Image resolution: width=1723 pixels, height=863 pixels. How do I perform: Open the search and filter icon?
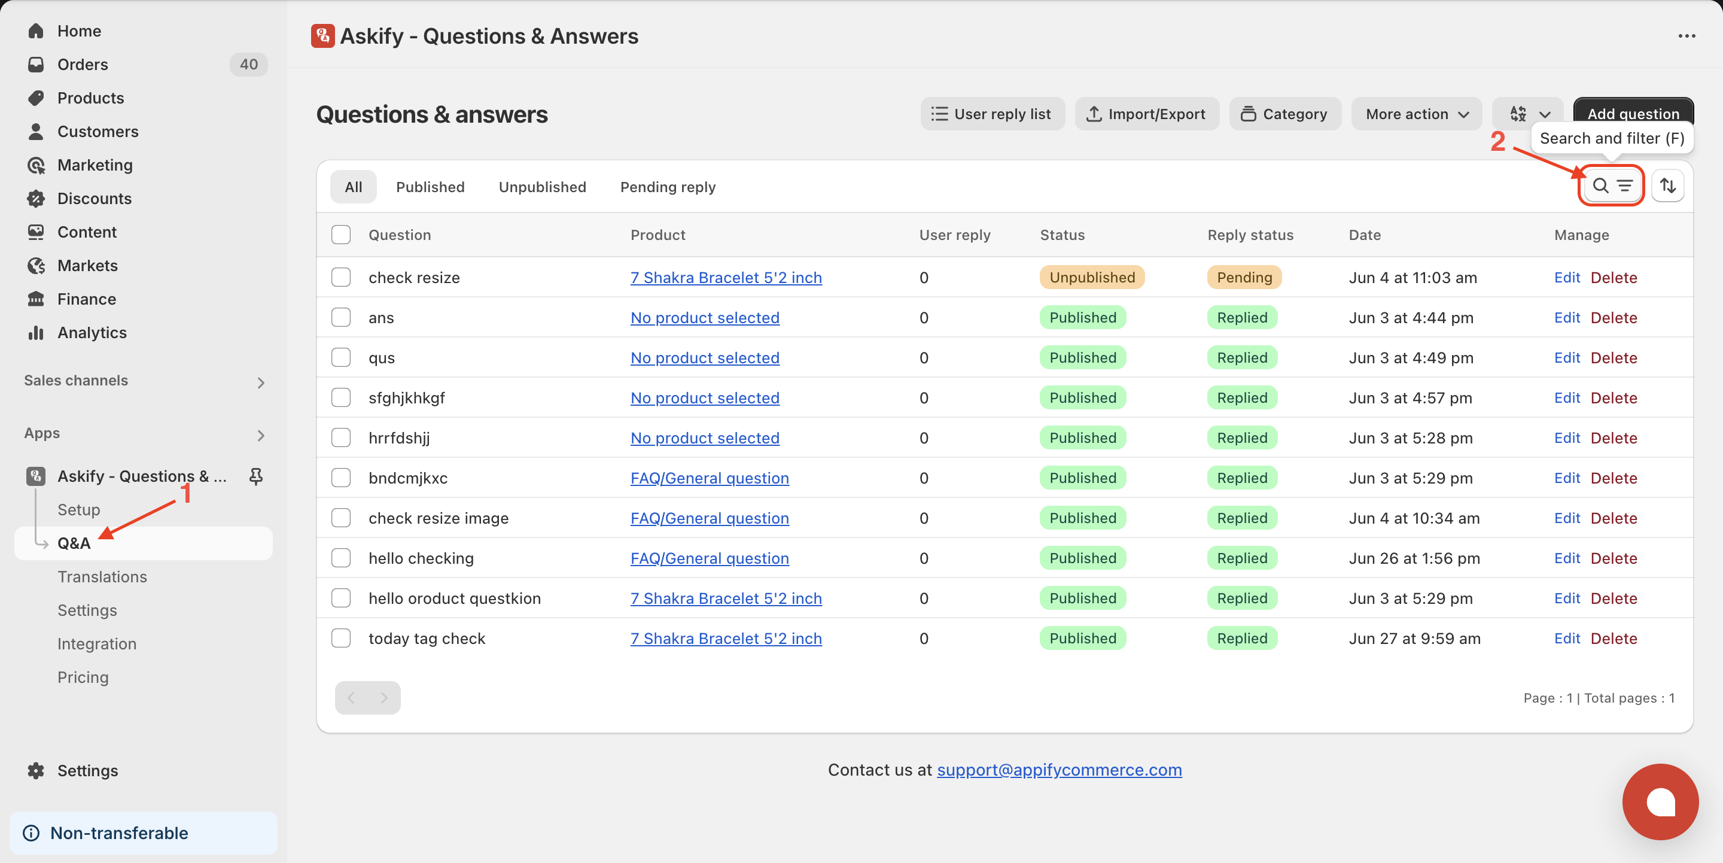[x=1611, y=186]
